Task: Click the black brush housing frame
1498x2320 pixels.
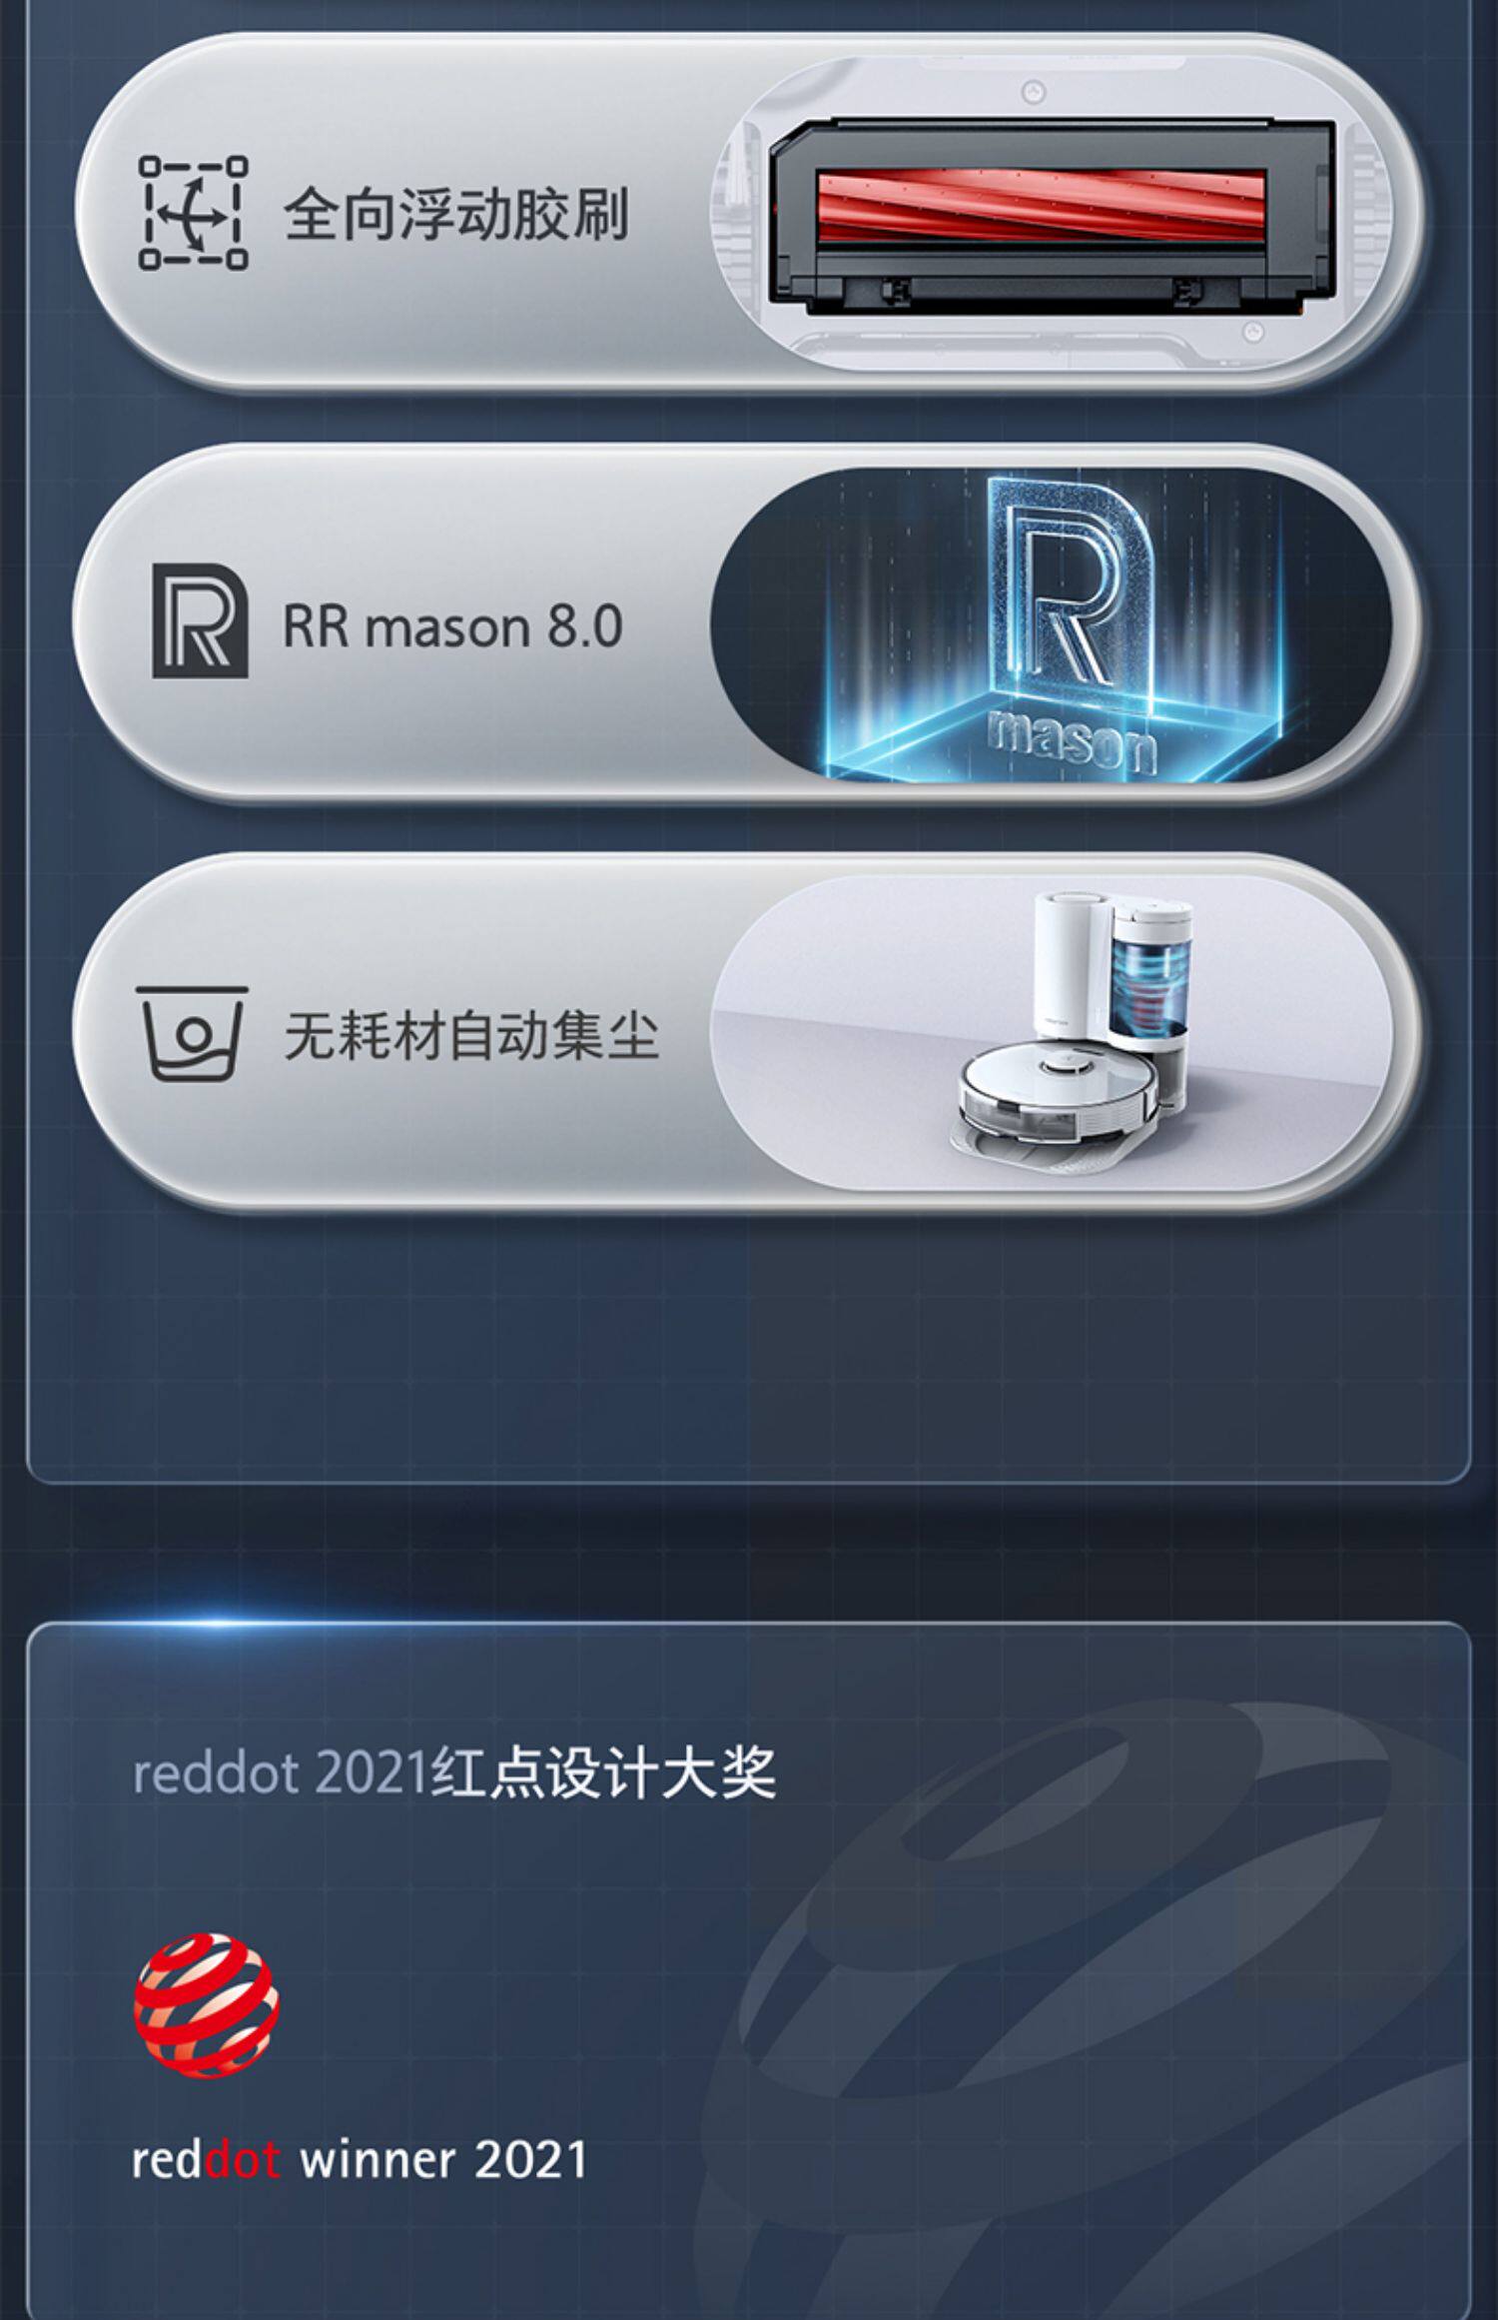Action: pyautogui.click(x=1052, y=217)
